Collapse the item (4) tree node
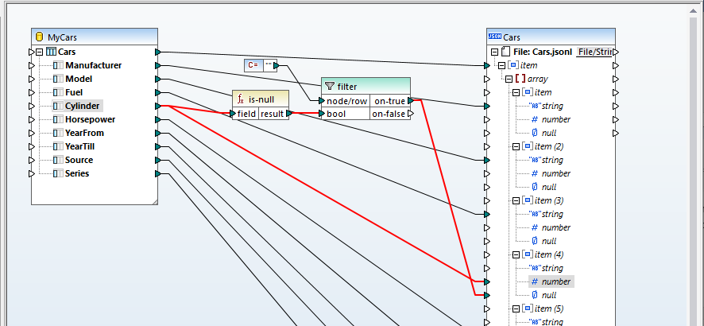The image size is (704, 326). [516, 254]
